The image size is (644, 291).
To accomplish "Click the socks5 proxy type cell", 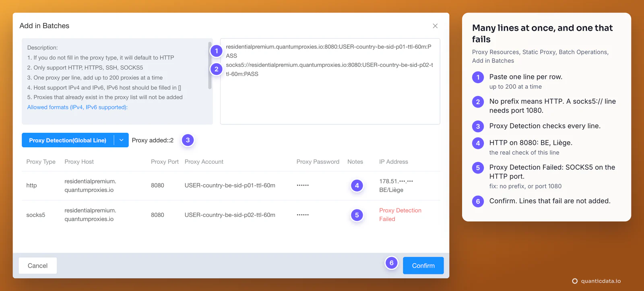I will (x=36, y=215).
